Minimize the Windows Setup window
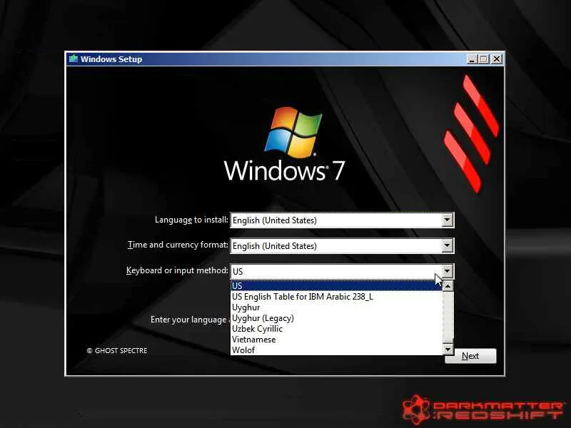Image resolution: width=571 pixels, height=428 pixels. [472, 59]
